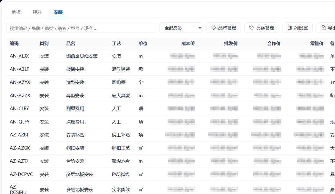
Task: Click the 合作价 column header
Action: (x=274, y=44)
